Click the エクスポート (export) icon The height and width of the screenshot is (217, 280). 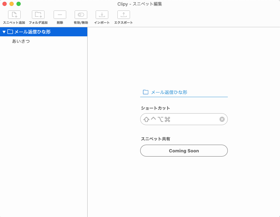coord(124,15)
